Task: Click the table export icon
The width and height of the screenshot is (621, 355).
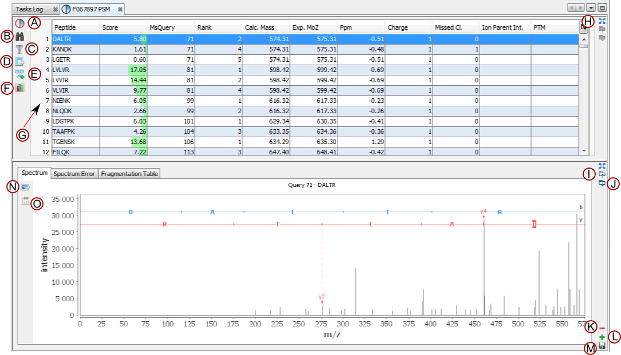Action: click(20, 62)
